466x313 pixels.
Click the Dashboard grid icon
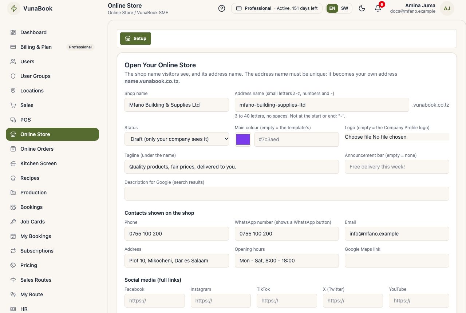coord(13,32)
